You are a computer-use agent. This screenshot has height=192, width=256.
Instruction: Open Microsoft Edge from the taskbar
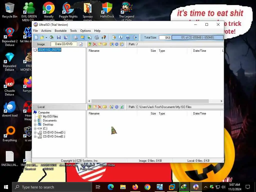coord(111,187)
